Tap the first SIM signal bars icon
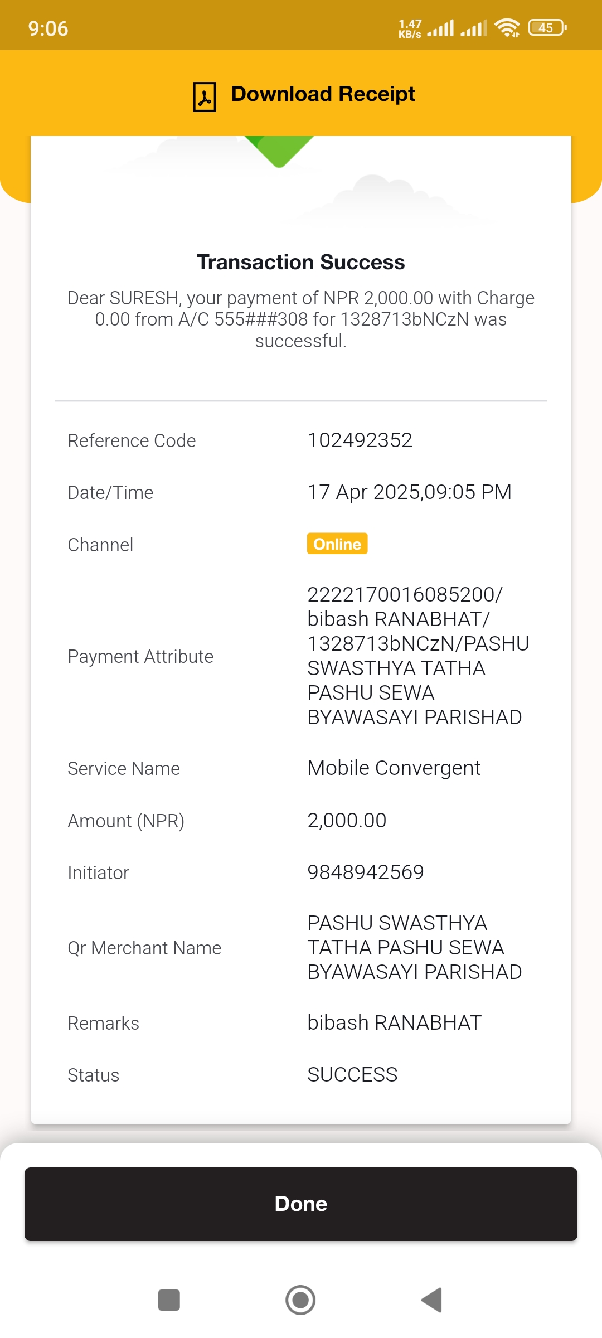This screenshot has width=602, height=1338. [x=440, y=28]
